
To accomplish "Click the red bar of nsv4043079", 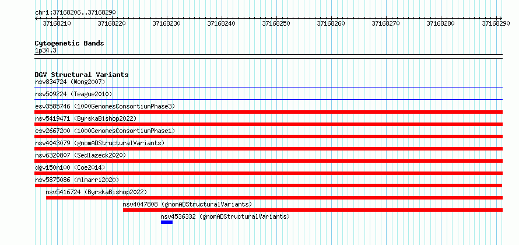I will tap(269, 149).
